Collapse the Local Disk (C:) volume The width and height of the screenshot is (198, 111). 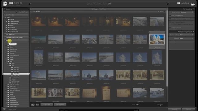click(x=5, y=15)
